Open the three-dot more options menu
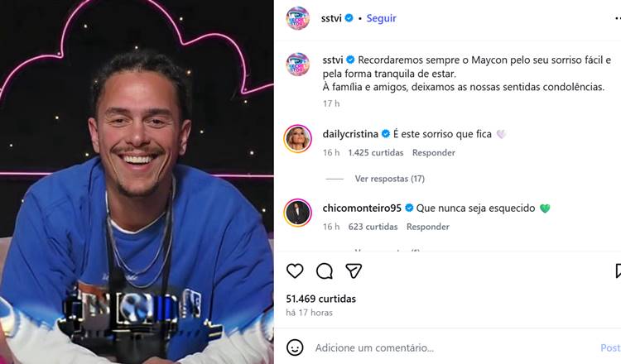The width and height of the screenshot is (621, 364). point(618,18)
